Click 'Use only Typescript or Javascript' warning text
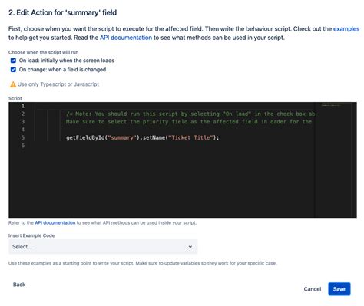 click(58, 84)
